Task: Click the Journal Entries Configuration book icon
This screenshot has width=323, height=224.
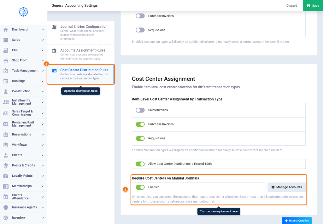Action: (x=54, y=27)
